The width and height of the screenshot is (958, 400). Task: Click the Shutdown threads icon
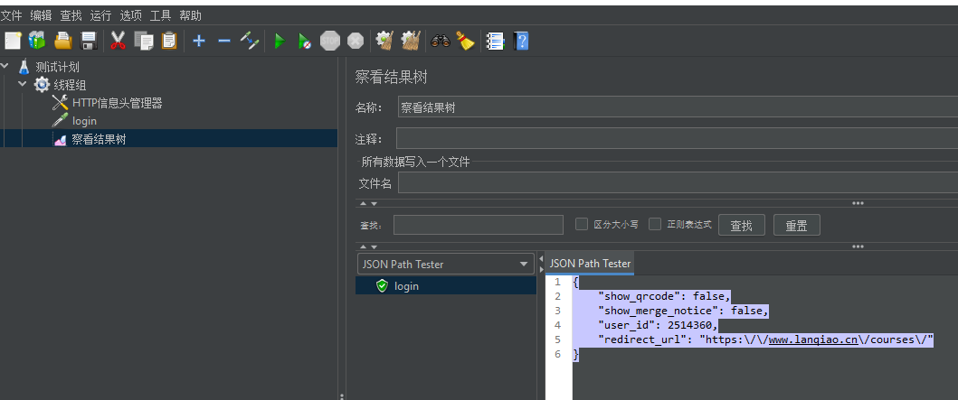(x=356, y=41)
